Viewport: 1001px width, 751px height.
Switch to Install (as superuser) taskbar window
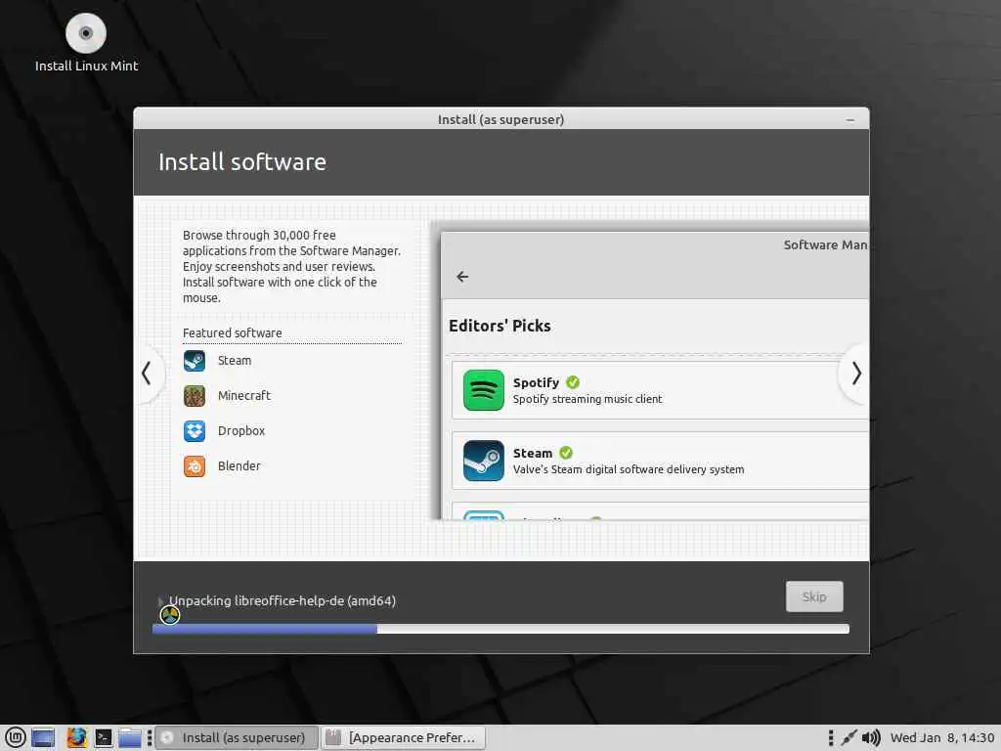[x=237, y=737]
